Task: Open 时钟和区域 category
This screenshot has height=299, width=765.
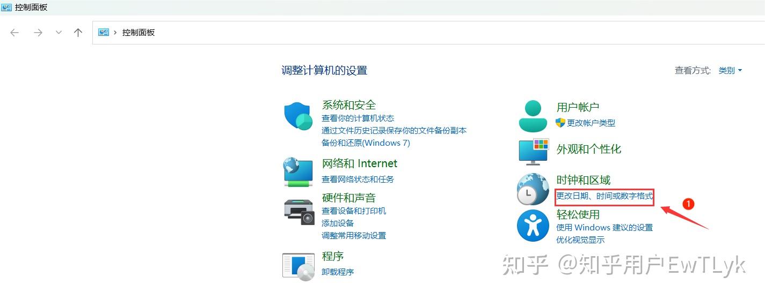Action: point(584,180)
